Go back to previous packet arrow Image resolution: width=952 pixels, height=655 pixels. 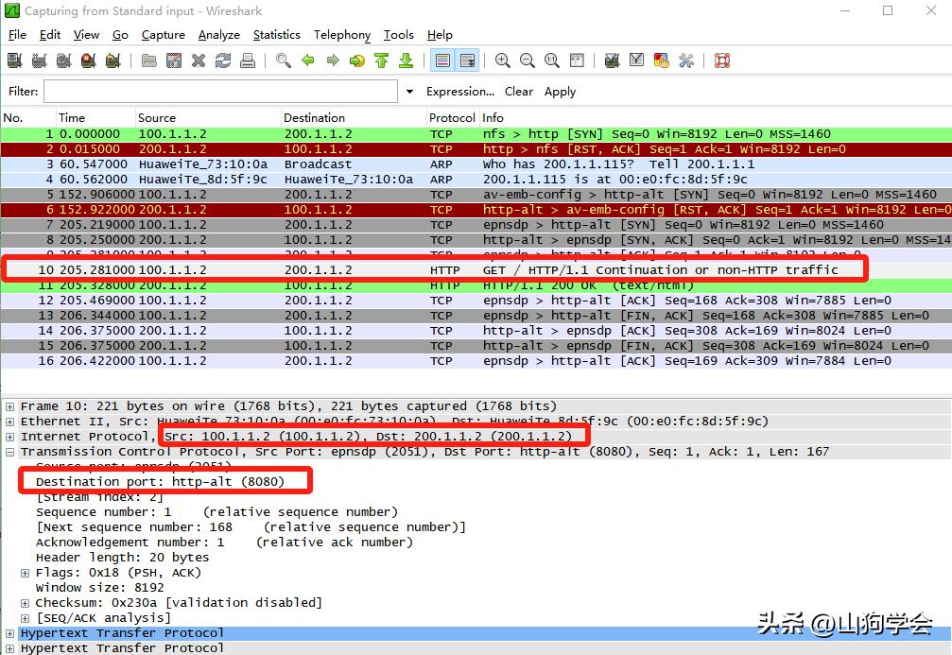click(x=308, y=60)
